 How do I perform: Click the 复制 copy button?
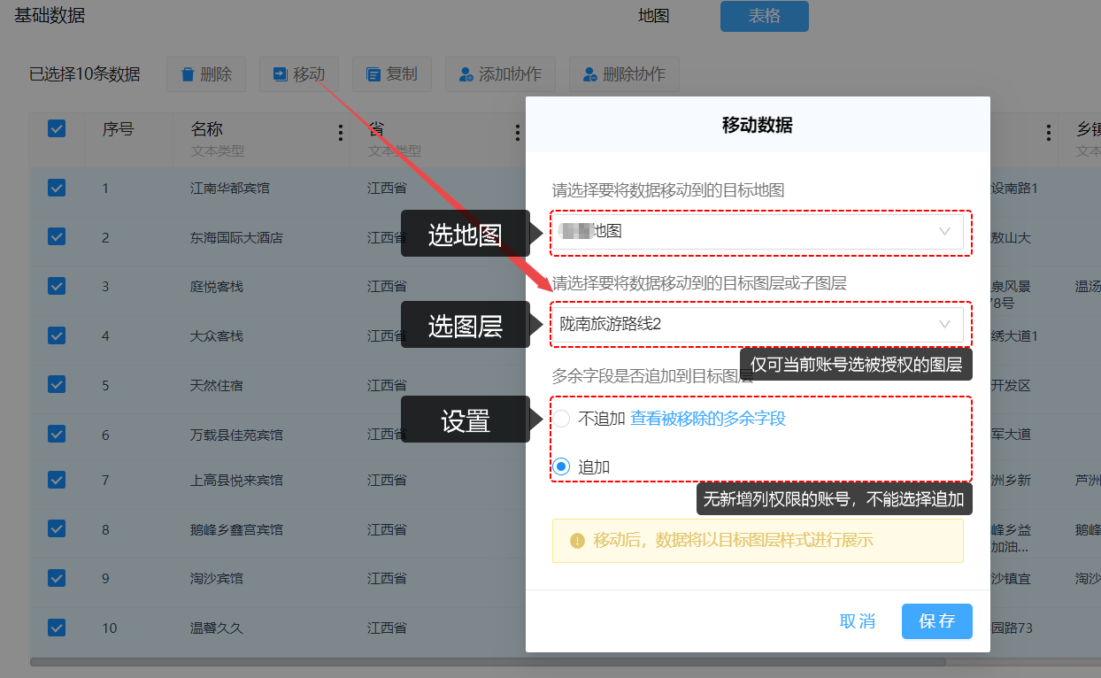coord(392,74)
